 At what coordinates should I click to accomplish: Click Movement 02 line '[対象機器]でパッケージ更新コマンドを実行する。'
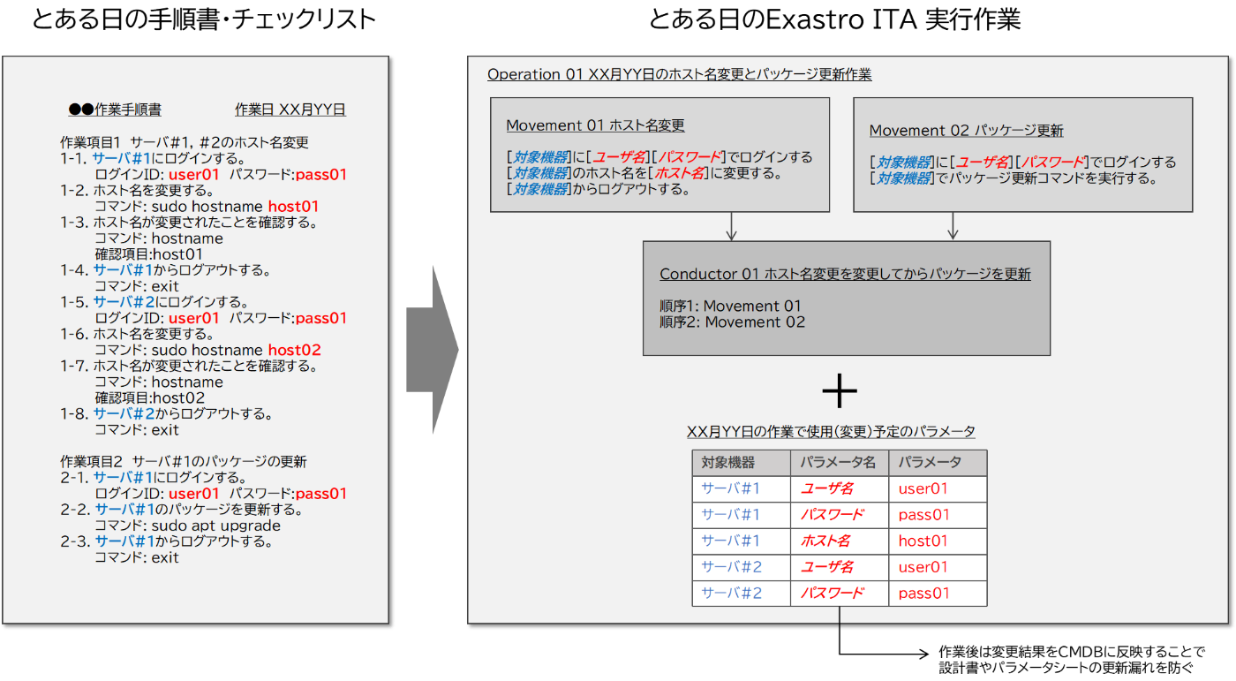1014,178
